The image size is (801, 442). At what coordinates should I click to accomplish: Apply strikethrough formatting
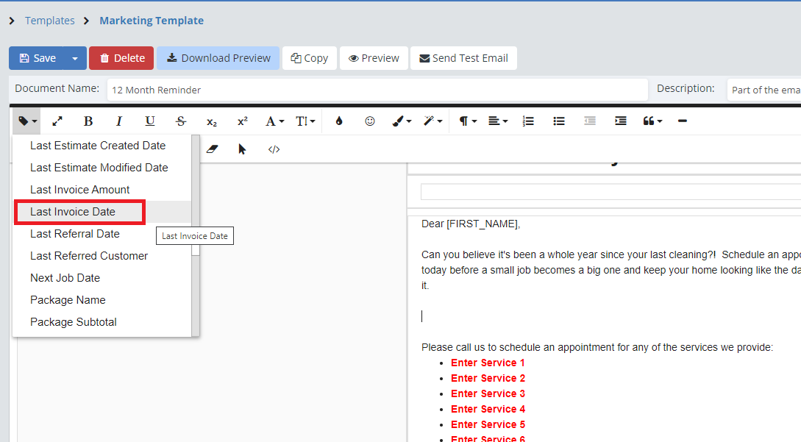pos(181,121)
